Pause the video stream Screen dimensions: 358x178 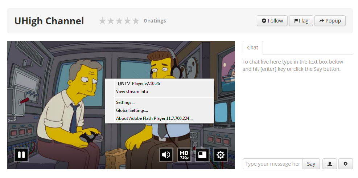(x=21, y=155)
